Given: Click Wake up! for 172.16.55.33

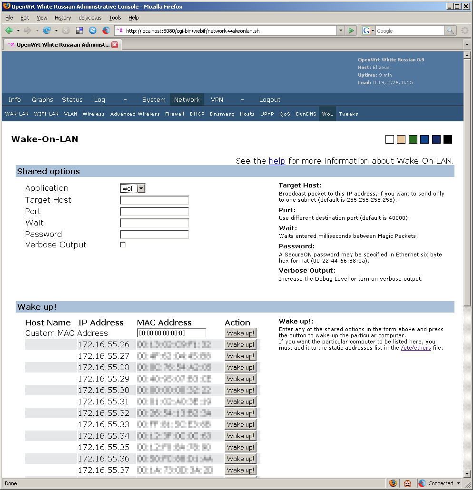Looking at the screenshot, I should (240, 424).
